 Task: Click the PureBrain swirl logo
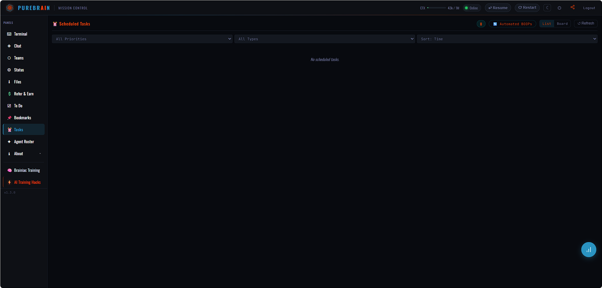[10, 8]
